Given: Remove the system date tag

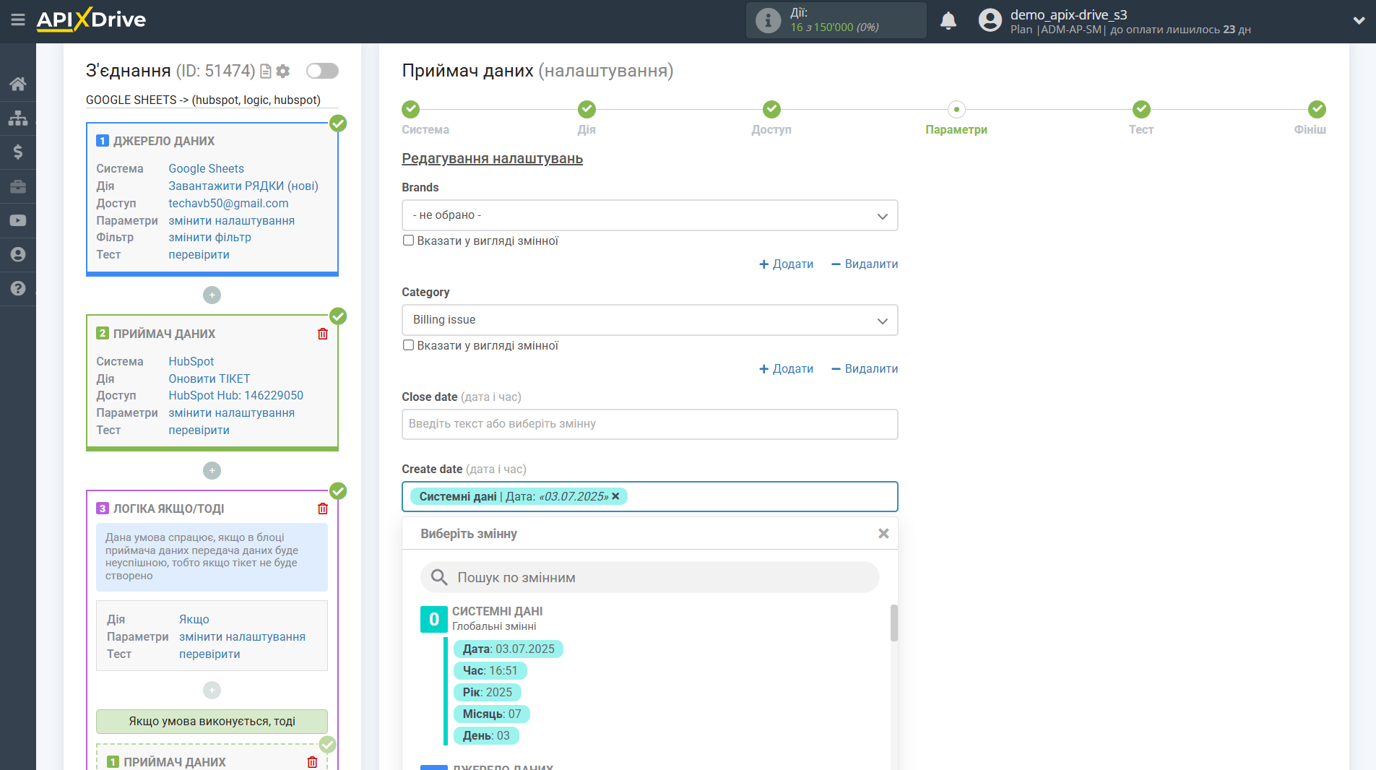Looking at the screenshot, I should coord(615,496).
